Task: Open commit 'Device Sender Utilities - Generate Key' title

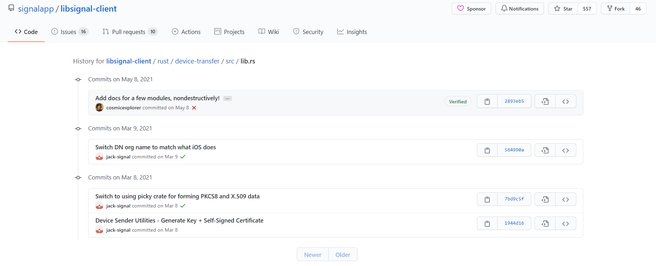Action: (179, 220)
